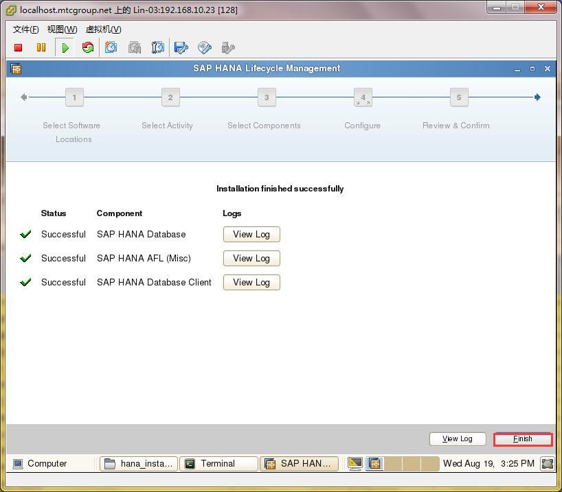Click the yellow pause VM button

[41, 47]
